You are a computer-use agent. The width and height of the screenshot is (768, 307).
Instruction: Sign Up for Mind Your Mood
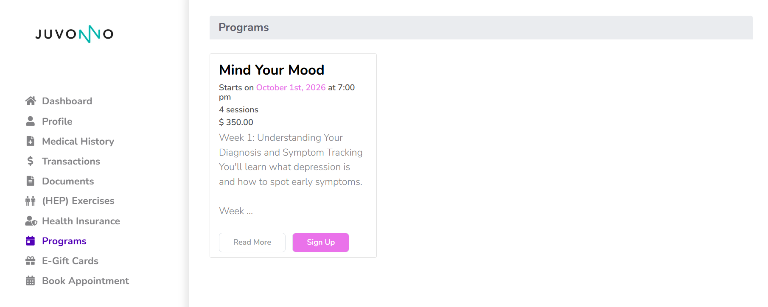point(321,242)
